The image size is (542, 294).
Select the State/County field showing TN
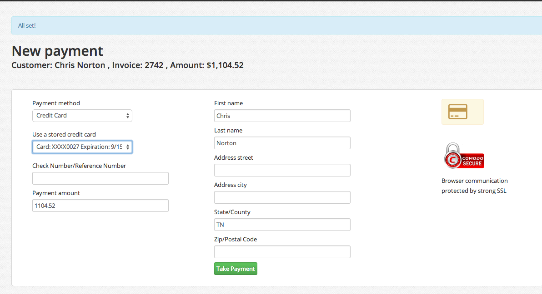pyautogui.click(x=282, y=225)
